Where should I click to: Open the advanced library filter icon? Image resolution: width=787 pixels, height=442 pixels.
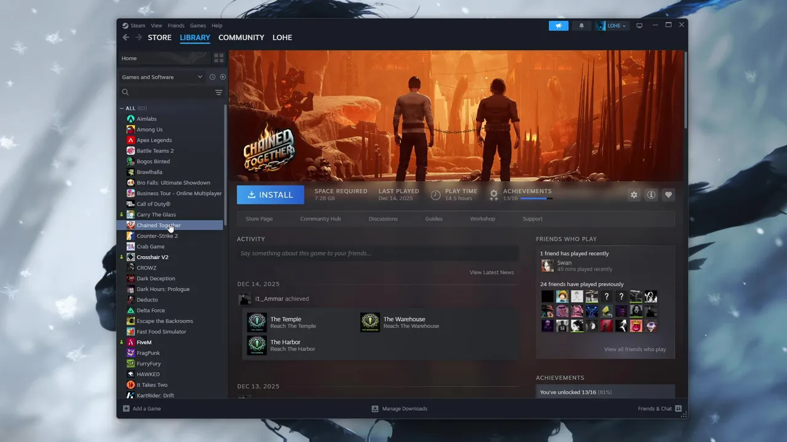pos(218,93)
